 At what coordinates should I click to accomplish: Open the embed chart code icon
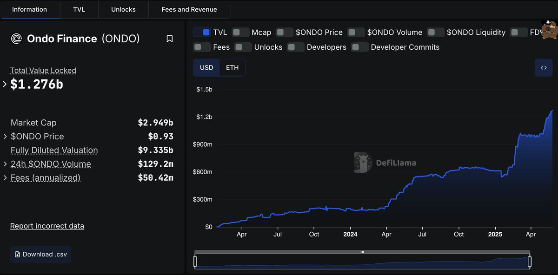click(544, 68)
